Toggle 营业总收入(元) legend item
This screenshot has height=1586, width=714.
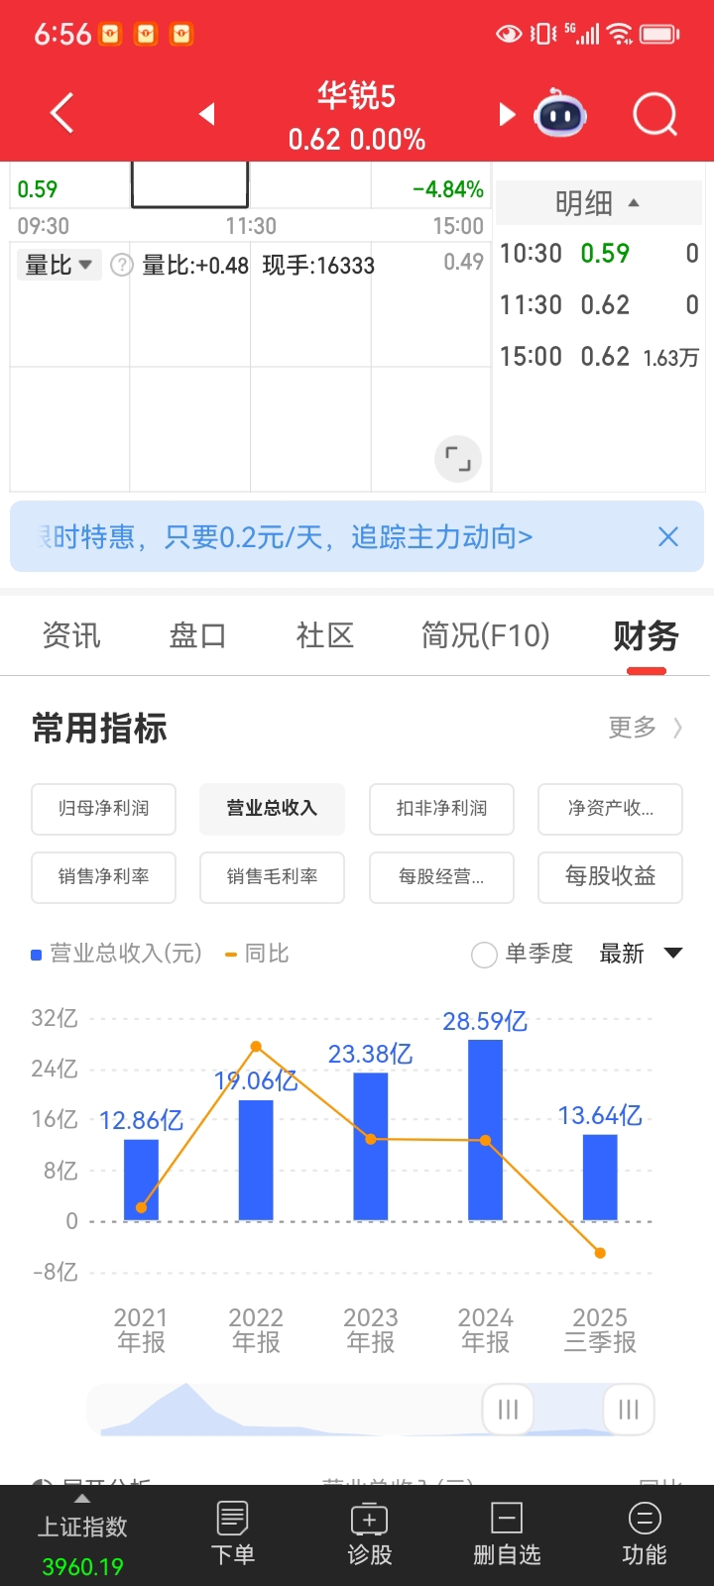click(116, 954)
